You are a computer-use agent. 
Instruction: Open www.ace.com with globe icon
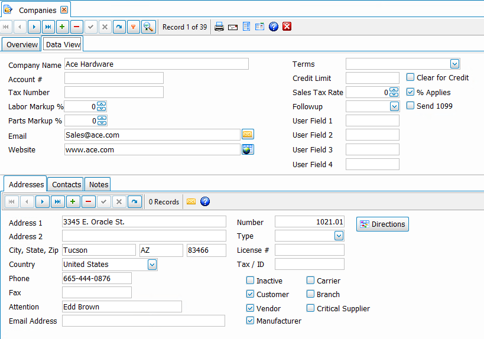click(248, 149)
